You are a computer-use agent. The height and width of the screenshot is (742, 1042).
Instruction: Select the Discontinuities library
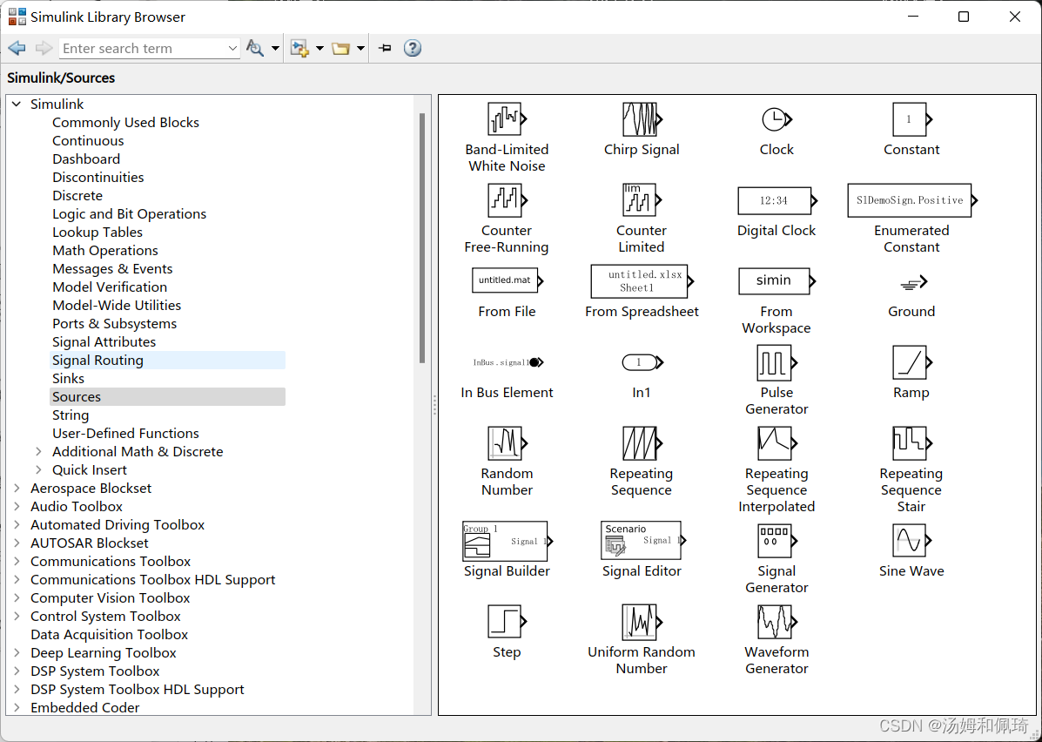pyautogui.click(x=98, y=178)
